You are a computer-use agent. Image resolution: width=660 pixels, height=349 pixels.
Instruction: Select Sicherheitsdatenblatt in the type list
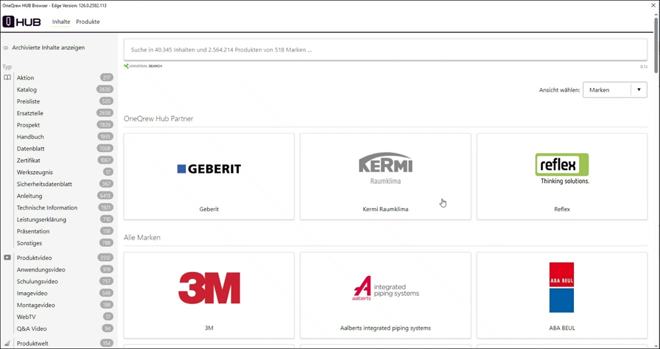tap(44, 184)
